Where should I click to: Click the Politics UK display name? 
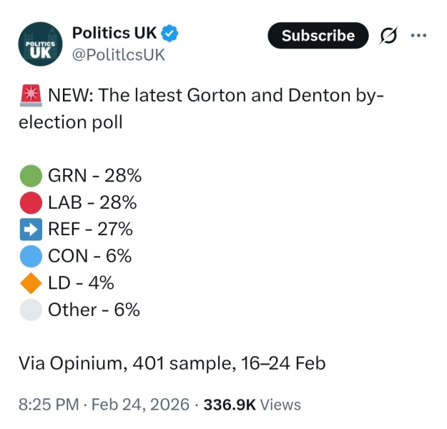click(114, 33)
